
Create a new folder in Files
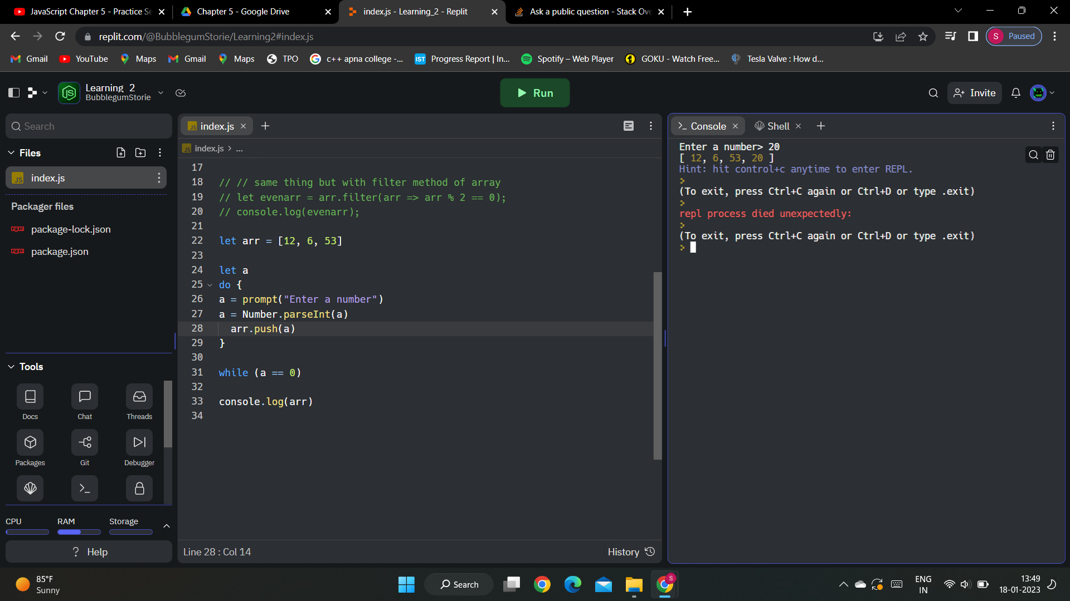[140, 153]
